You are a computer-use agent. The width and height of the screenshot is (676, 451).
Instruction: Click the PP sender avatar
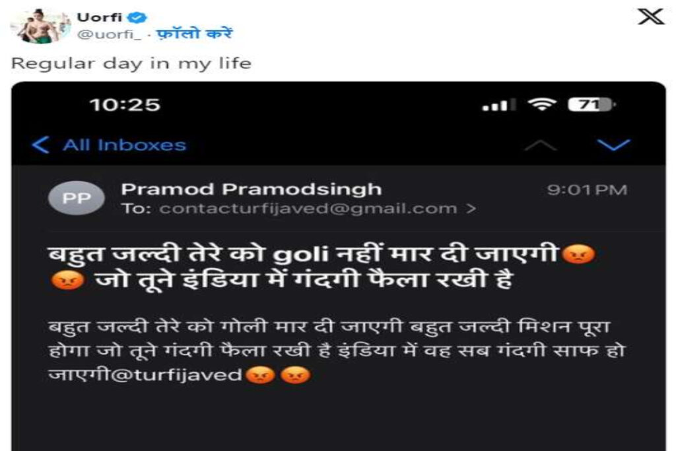click(77, 198)
